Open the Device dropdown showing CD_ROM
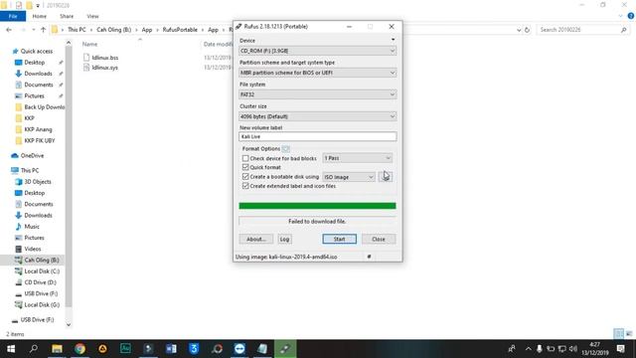This screenshot has width=636, height=358. (x=318, y=51)
